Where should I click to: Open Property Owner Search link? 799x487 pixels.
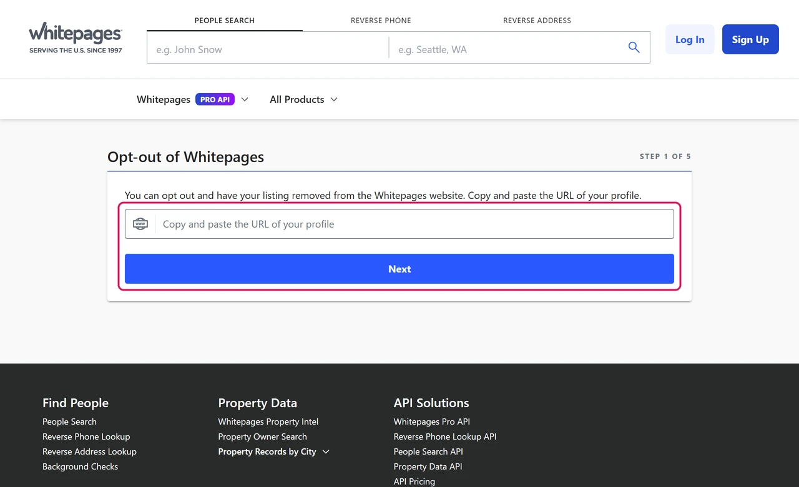[263, 436]
